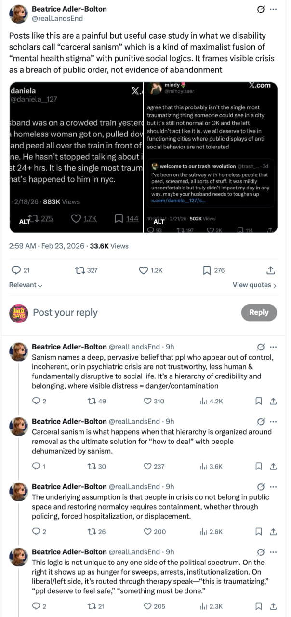Click the Grok icon on main post
This screenshot has height=617, width=291.
pyautogui.click(x=261, y=9)
